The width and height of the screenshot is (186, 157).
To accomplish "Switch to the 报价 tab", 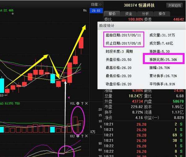I will pyautogui.click(x=112, y=14).
